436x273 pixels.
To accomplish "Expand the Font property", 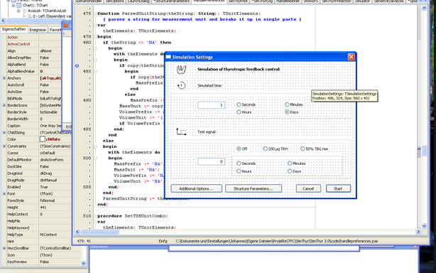I will (x=4, y=193).
